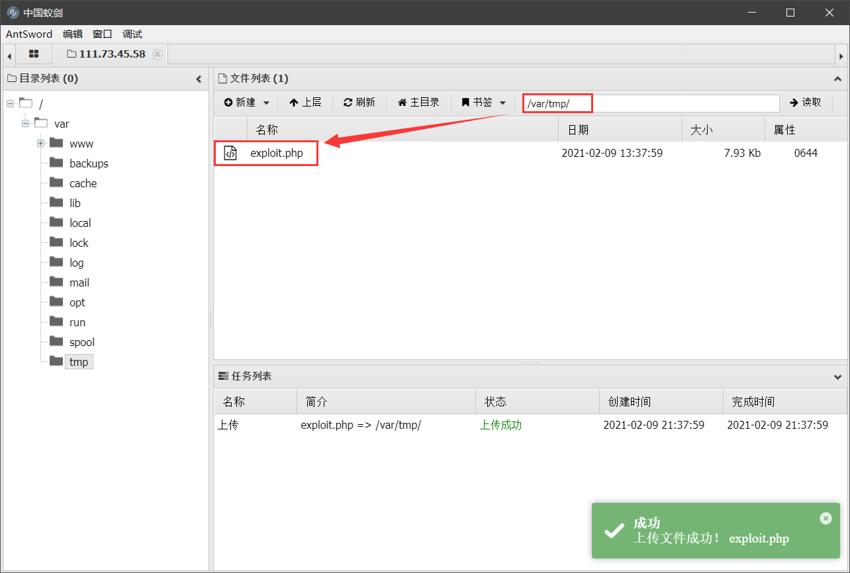Viewport: 850px width, 573px height.
Task: Collapse the 文件列表 file list panel
Action: tap(837, 79)
